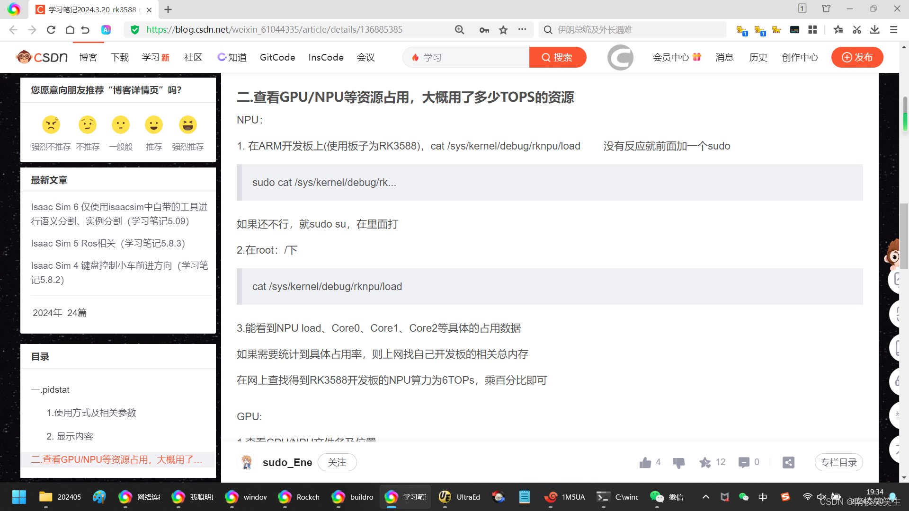The image size is (909, 511).
Task: Open the three-dot menu in address bar
Action: pyautogui.click(x=522, y=29)
